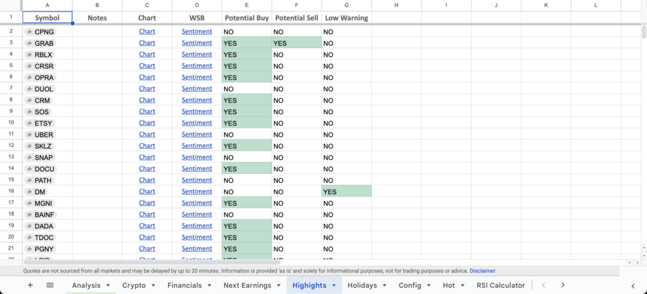Click the CRSR stock chip icon
The width and height of the screenshot is (647, 294).
[x=30, y=66]
